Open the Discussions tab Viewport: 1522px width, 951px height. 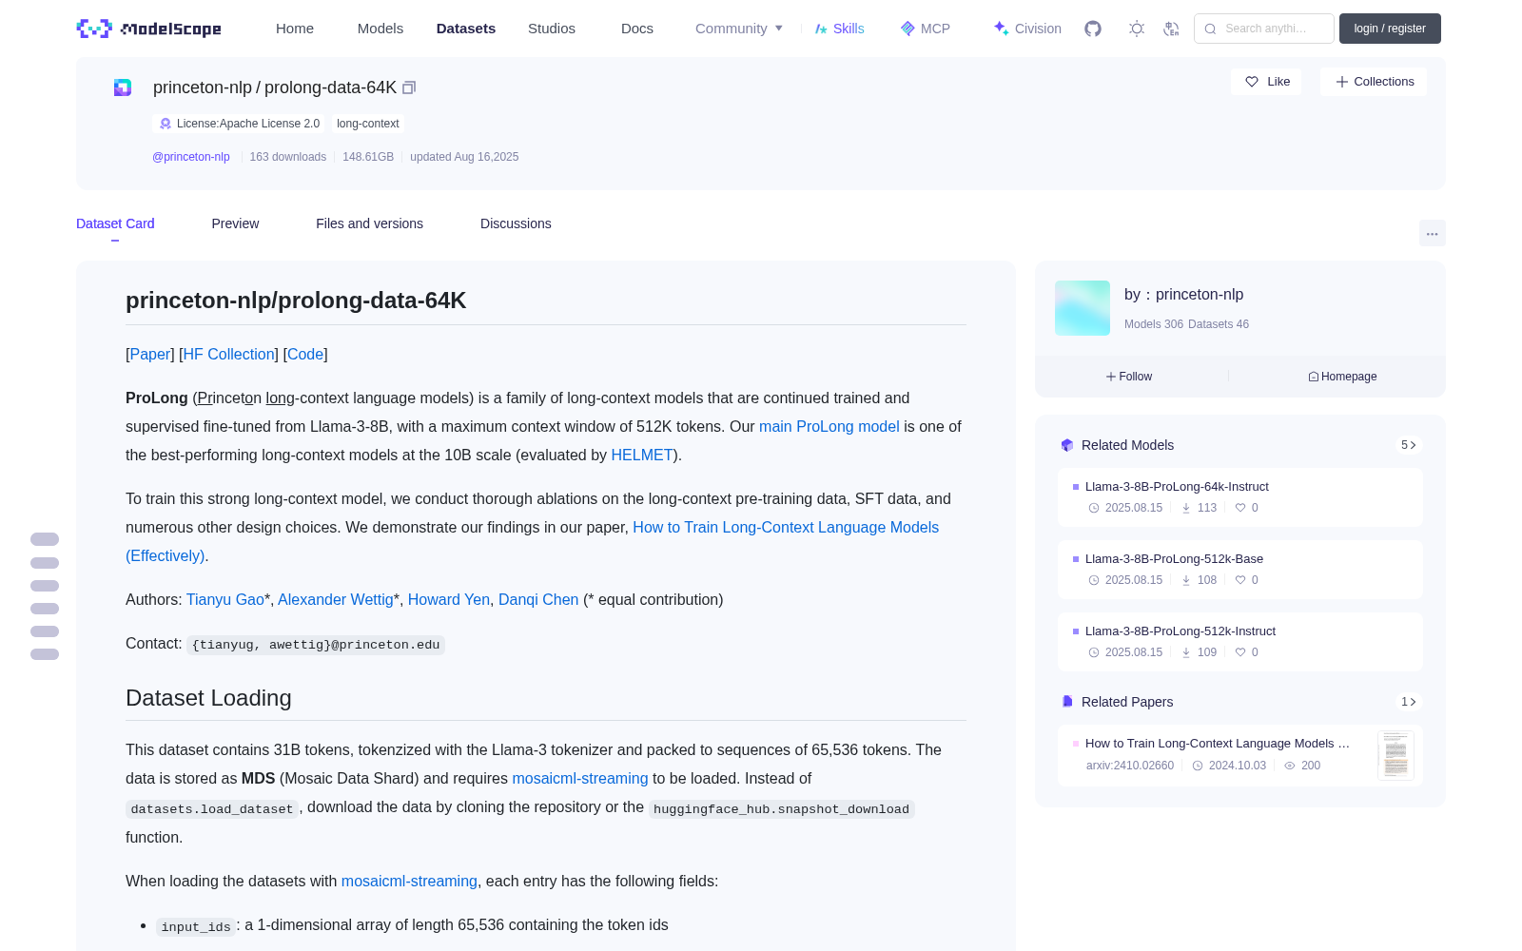coord(516,223)
